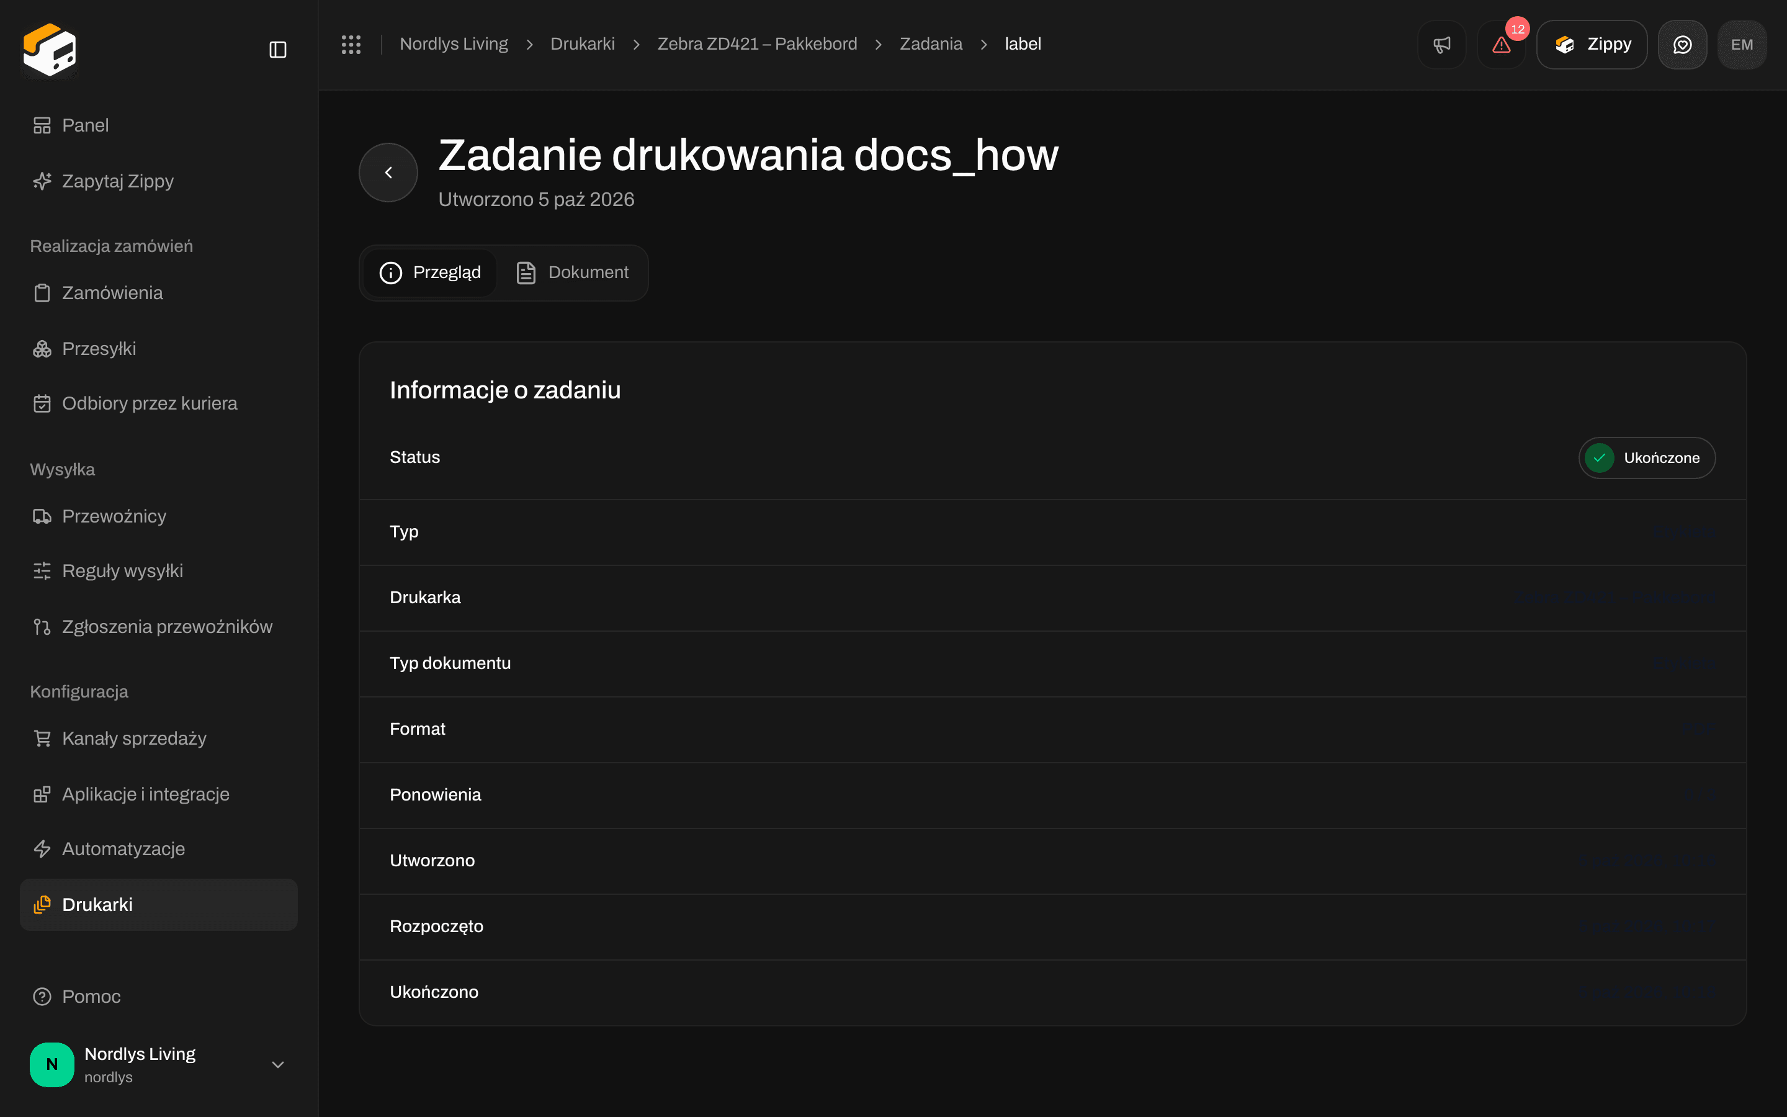
Task: Click the Dokument file icon
Action: tap(526, 272)
